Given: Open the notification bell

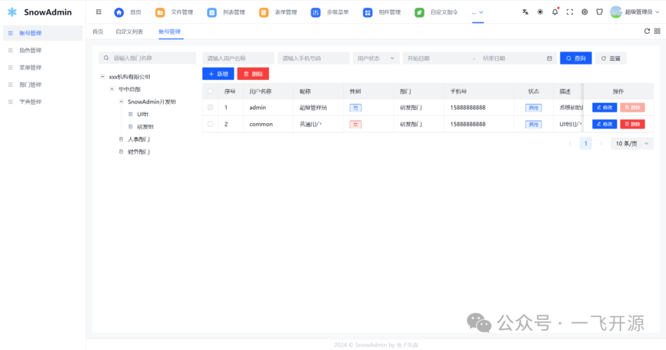Looking at the screenshot, I should pyautogui.click(x=555, y=12).
